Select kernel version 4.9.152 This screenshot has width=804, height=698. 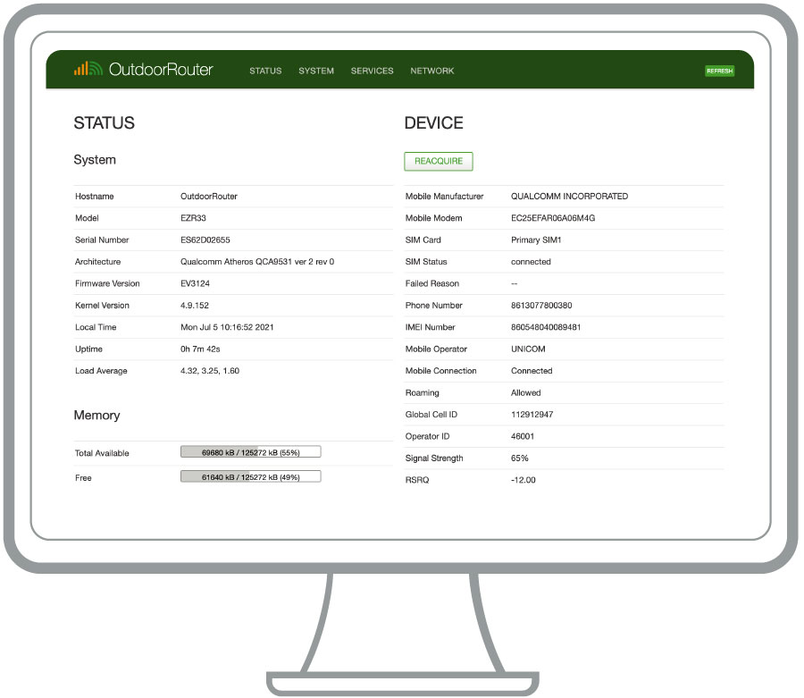pos(195,305)
